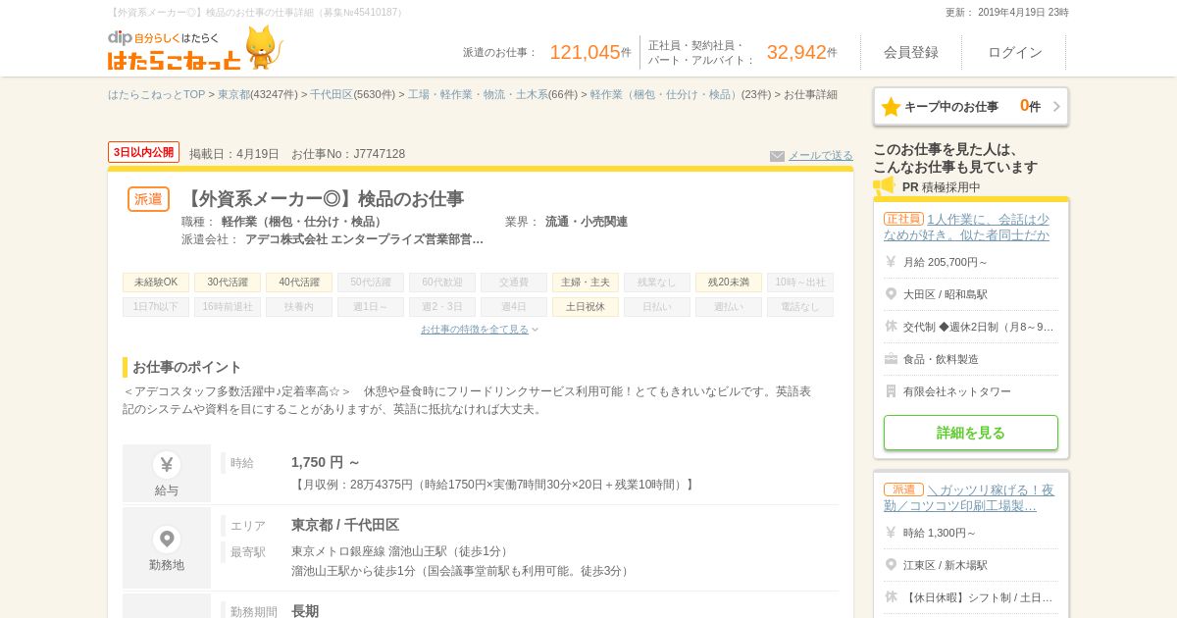Image resolution: width=1177 pixels, height=618 pixels.
Task: Click the 50代活躍 greyed feature tag
Action: [x=371, y=283]
